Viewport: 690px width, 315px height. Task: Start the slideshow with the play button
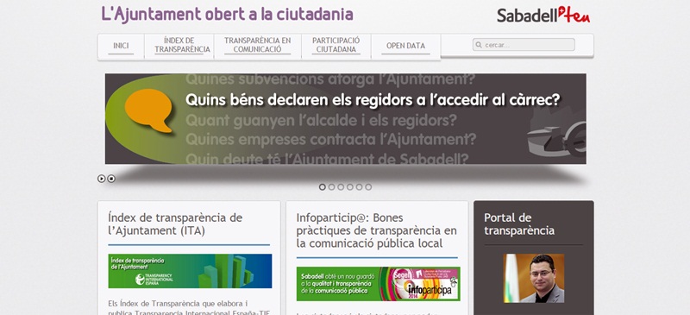tap(102, 179)
